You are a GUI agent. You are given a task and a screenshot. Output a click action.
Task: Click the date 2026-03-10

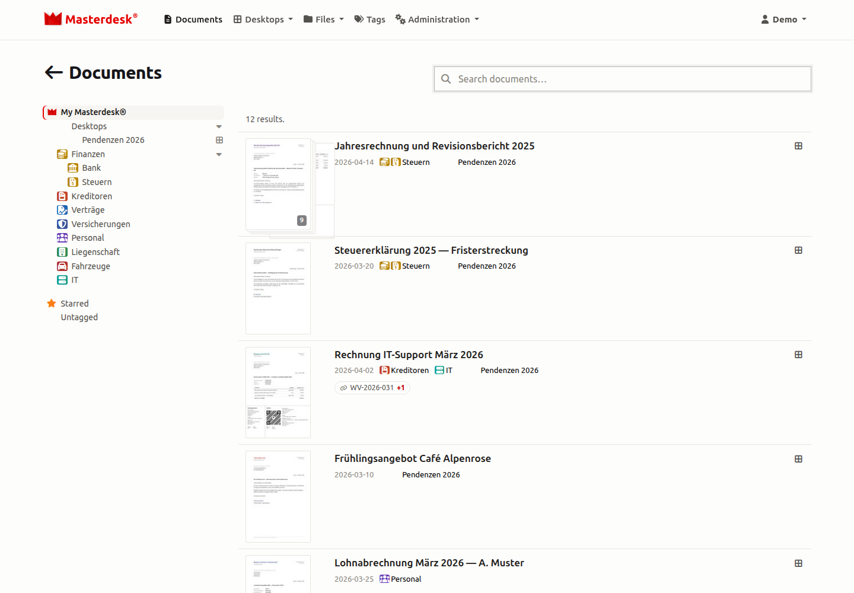(x=354, y=475)
